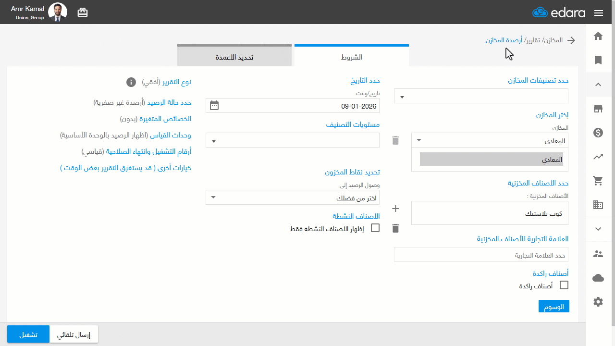Open the trending chart icon in sidebar
Viewport: 615px width, 346px height.
tap(598, 157)
